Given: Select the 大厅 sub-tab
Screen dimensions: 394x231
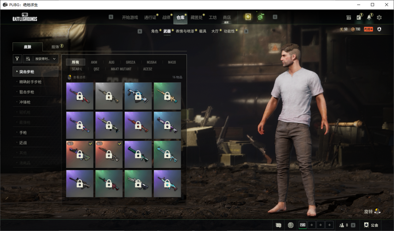Looking at the screenshot, I should 215,31.
